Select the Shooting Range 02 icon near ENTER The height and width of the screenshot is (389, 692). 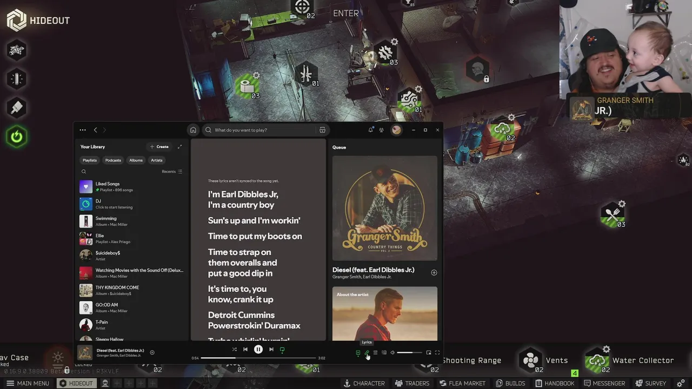click(x=303, y=8)
